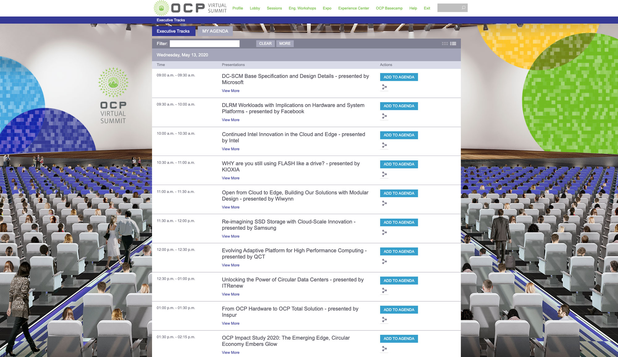
Task: View More for Re-imagining SSD Storage
Action: tap(231, 236)
